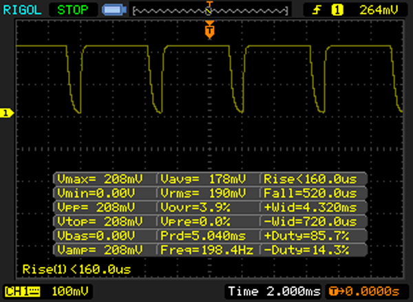This screenshot has width=413, height=302.
Task: Click the Vavg= 178mV measurement
Action: tap(203, 179)
